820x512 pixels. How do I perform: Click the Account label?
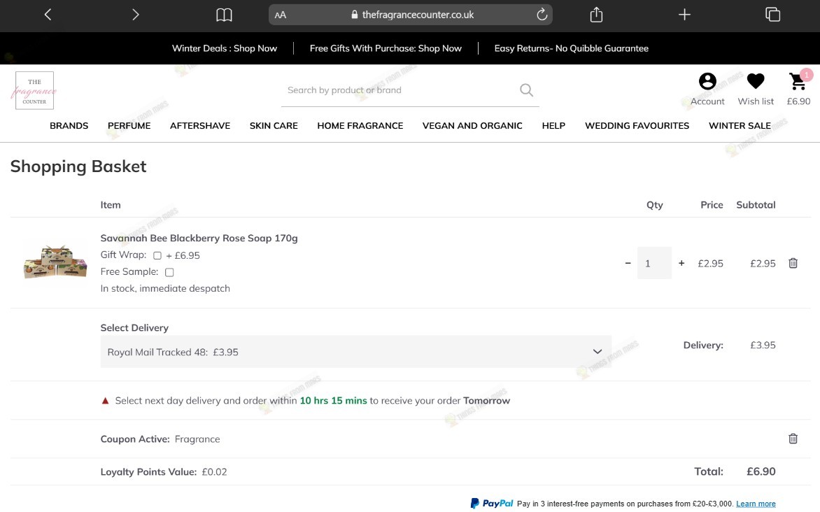pyautogui.click(x=707, y=101)
